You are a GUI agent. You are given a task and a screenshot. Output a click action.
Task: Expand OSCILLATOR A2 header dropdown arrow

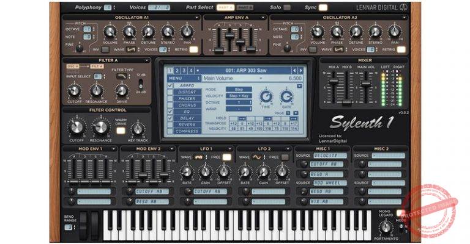click(404, 18)
